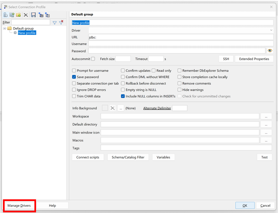Save profiles using the floppy disk icon
This screenshot has width=278, height=213.
point(33,15)
